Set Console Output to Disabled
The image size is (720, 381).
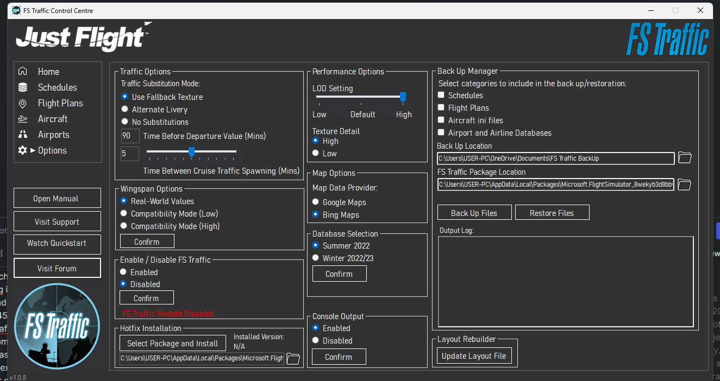(316, 340)
